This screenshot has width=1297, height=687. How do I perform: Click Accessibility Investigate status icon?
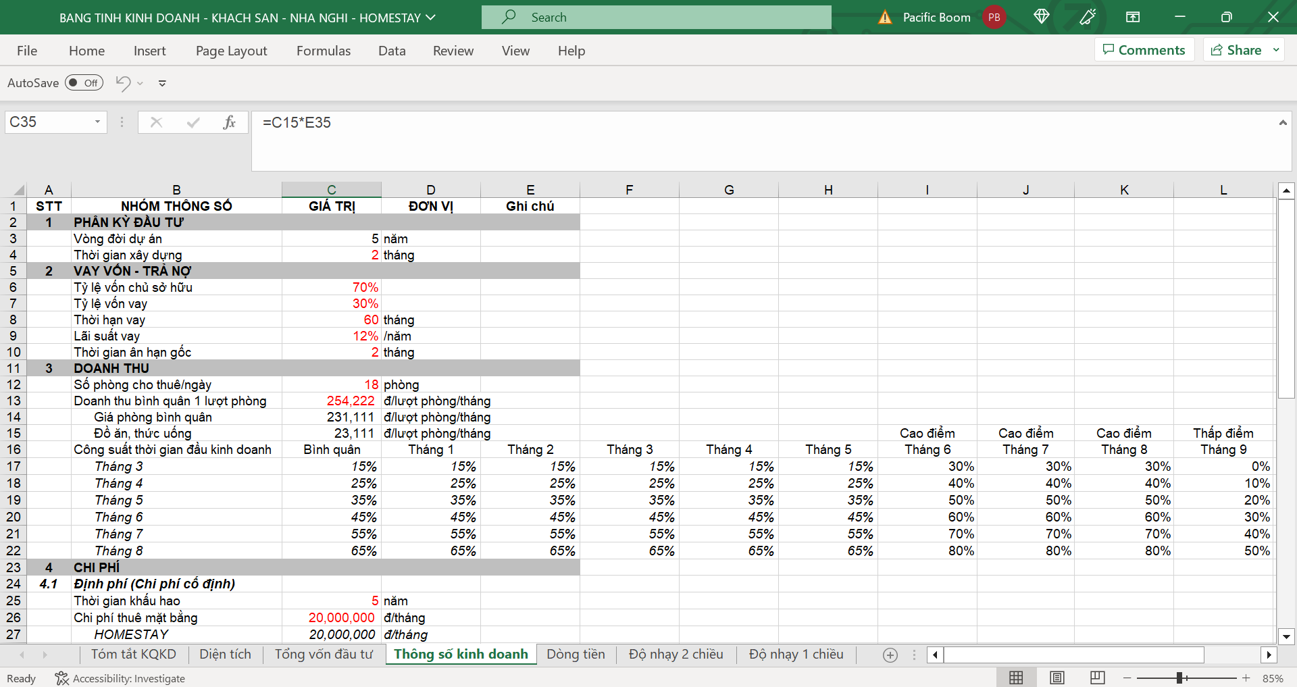click(62, 678)
